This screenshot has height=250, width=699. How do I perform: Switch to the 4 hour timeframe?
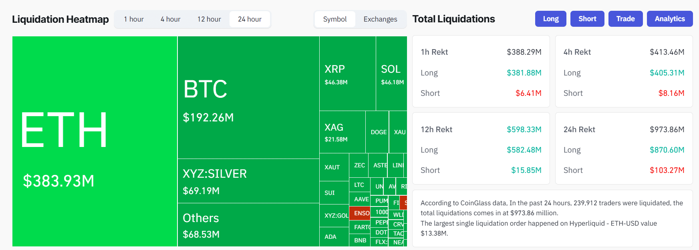170,19
